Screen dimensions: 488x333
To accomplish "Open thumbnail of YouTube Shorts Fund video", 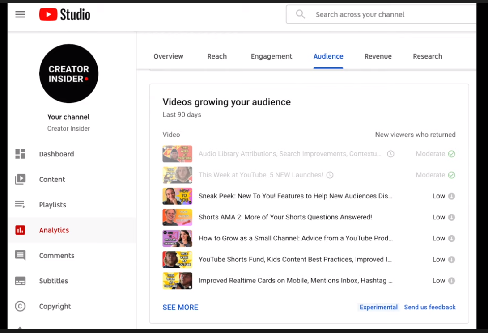I will [x=178, y=260].
